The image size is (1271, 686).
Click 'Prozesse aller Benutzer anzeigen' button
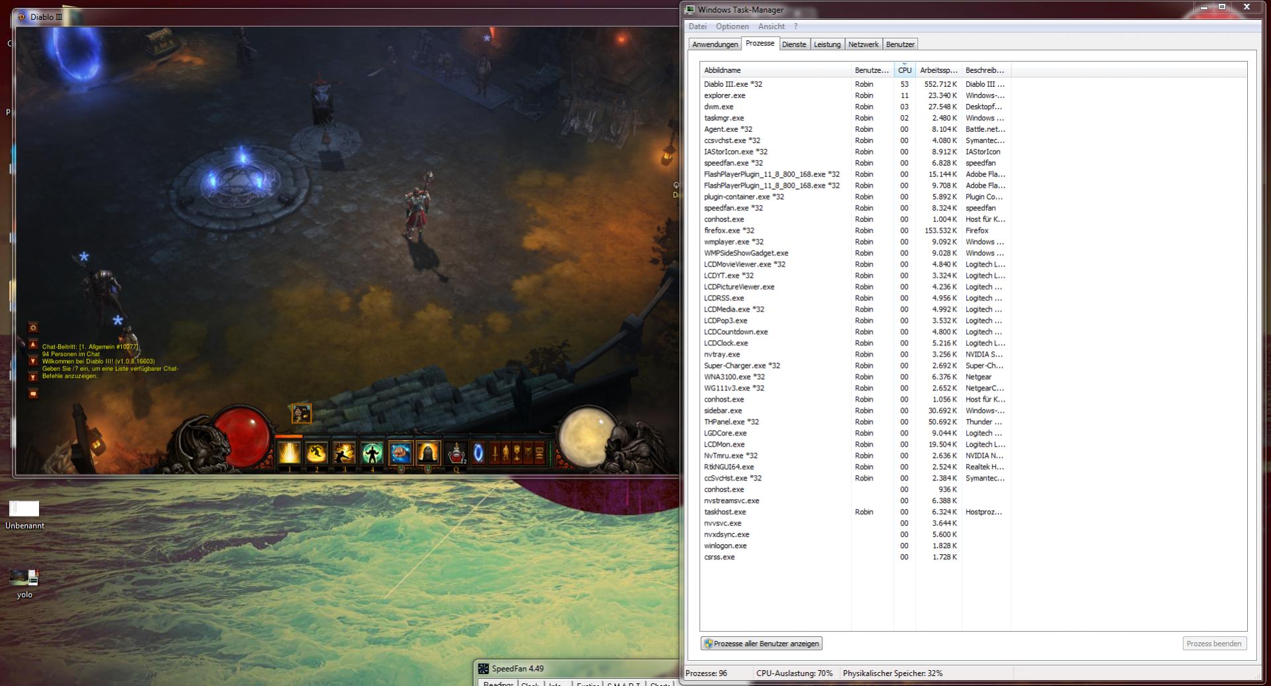click(x=761, y=644)
